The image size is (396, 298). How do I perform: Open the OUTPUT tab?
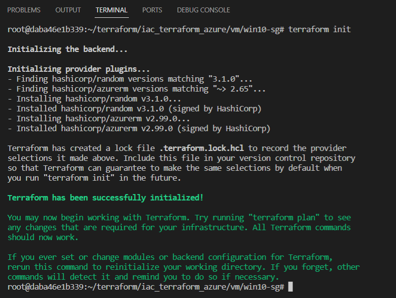(68, 10)
